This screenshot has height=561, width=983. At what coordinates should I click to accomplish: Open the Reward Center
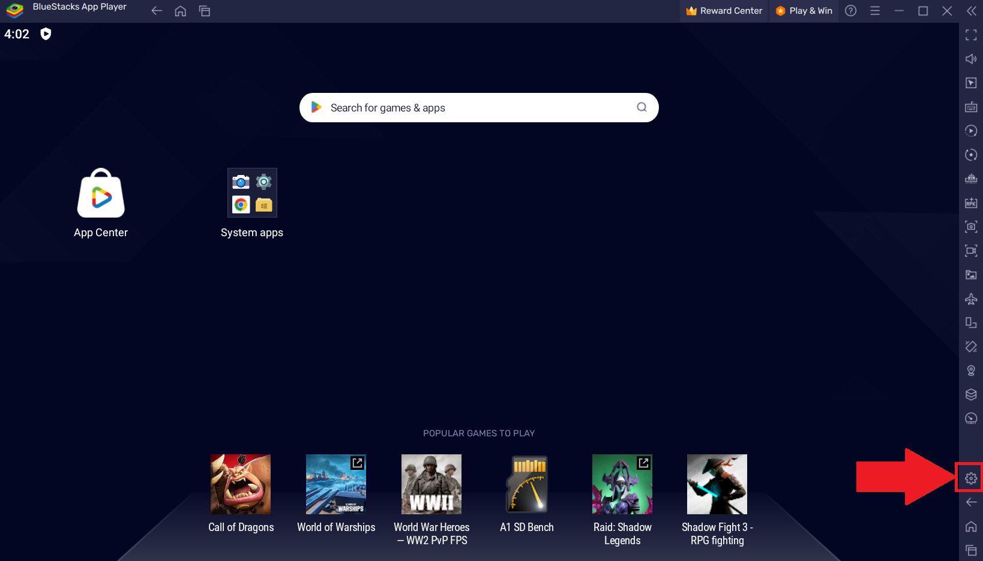(x=724, y=11)
